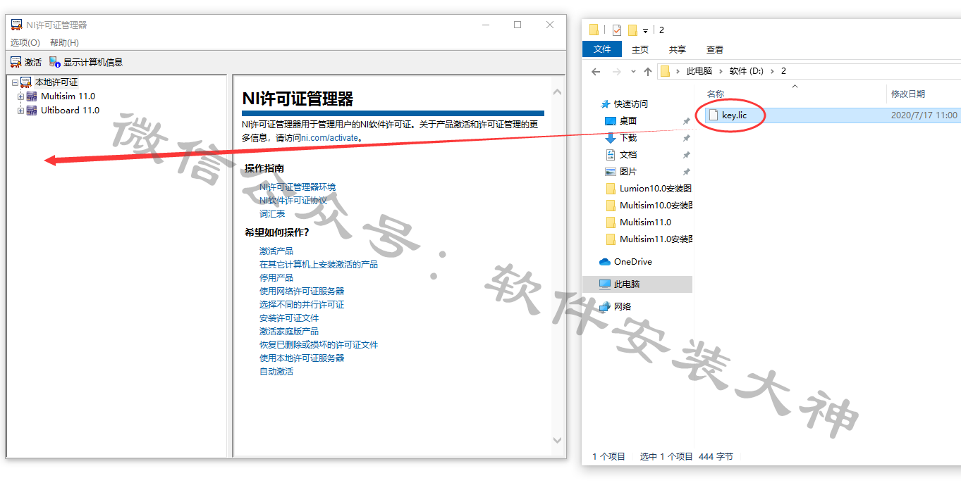
Task: Click the 激活产品 help link
Action: pos(276,251)
